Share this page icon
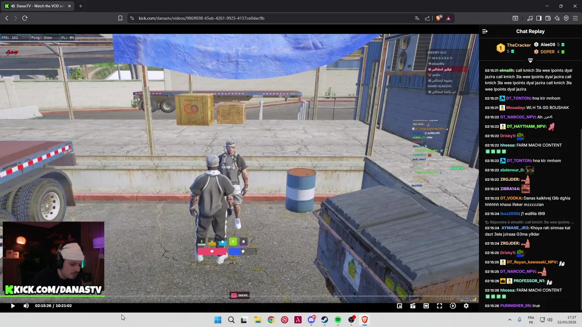Screen dimensions: 582x327 click(x=427, y=18)
